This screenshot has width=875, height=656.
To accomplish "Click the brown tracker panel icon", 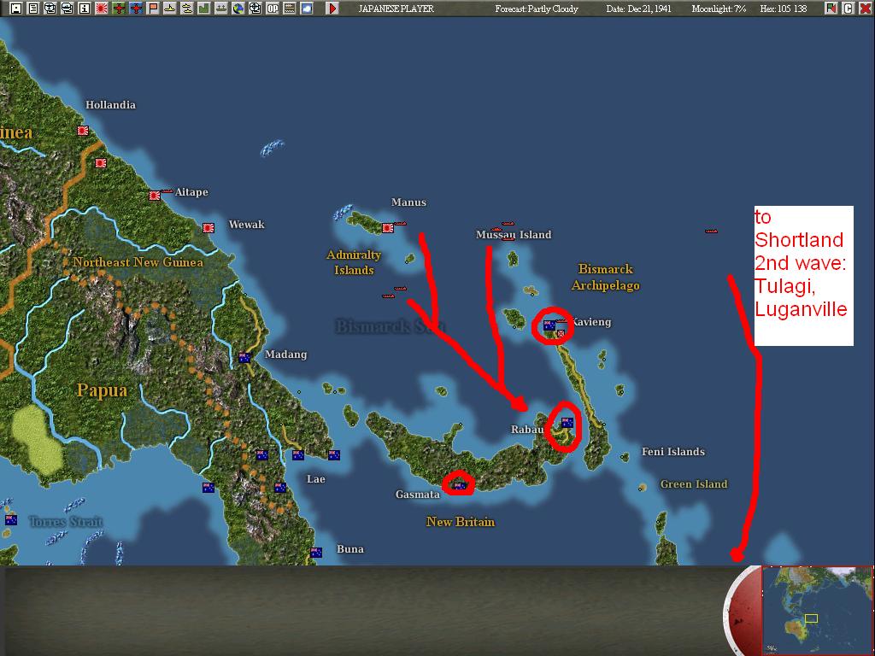I will pyautogui.click(x=289, y=9).
